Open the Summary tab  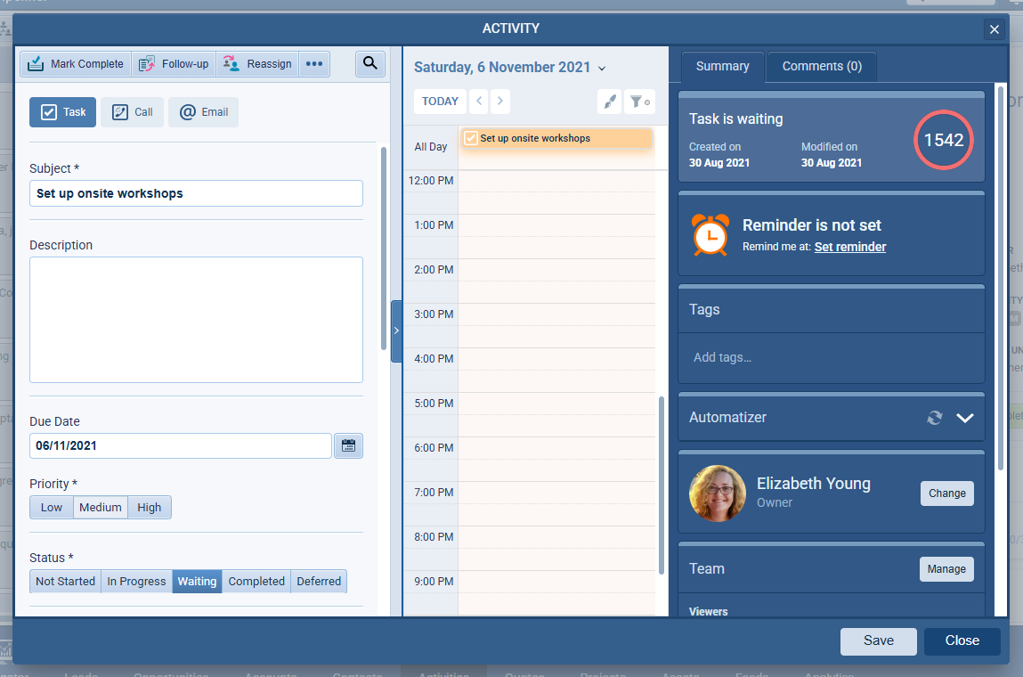tap(722, 66)
